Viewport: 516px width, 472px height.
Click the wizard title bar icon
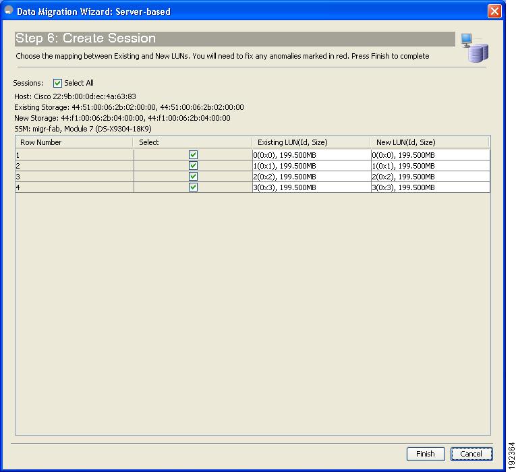point(9,11)
